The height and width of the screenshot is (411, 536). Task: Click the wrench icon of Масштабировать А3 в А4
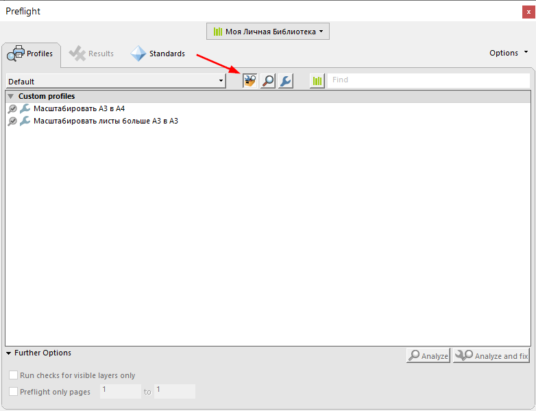[25, 108]
